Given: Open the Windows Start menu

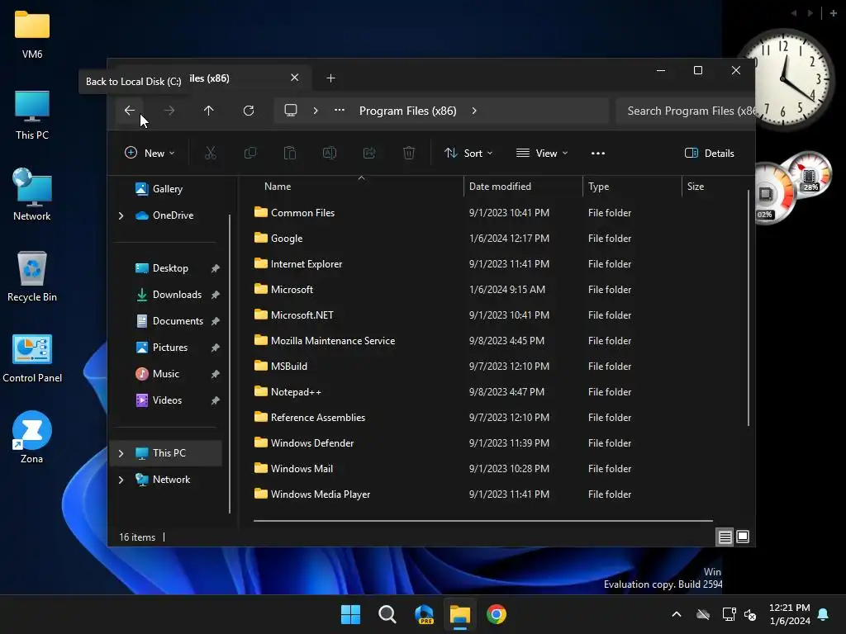Looking at the screenshot, I should (x=350, y=614).
